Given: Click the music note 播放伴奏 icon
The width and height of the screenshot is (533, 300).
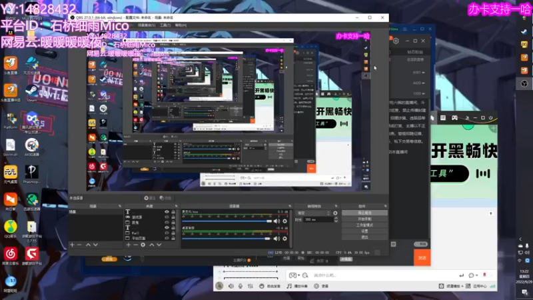Looking at the screenshot, I should click(289, 286).
